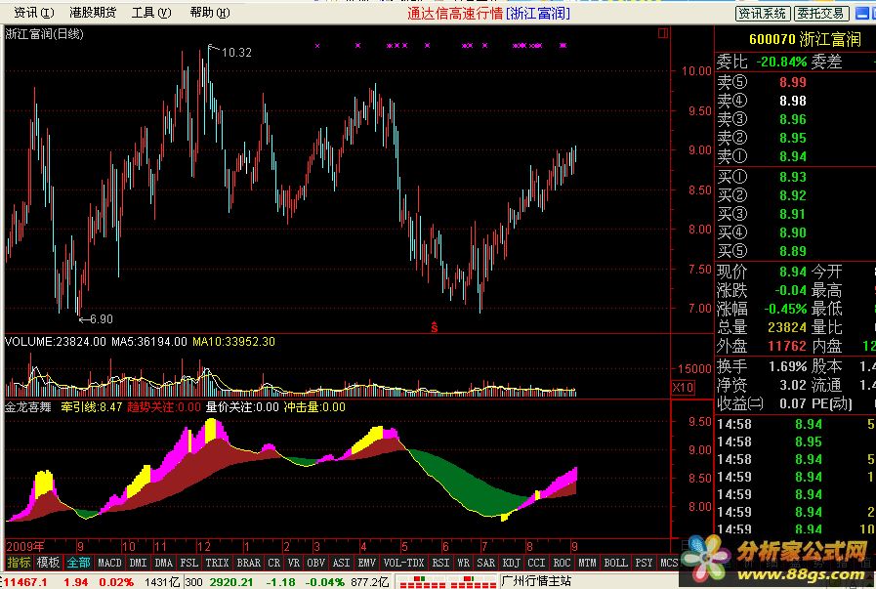
Task: Click the 10.32 high price label
Action: [x=237, y=53]
